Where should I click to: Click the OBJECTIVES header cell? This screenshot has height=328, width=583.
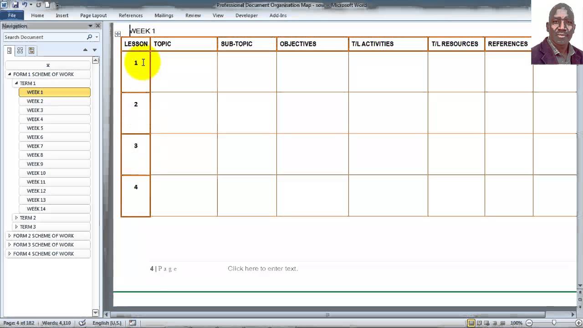pyautogui.click(x=312, y=44)
